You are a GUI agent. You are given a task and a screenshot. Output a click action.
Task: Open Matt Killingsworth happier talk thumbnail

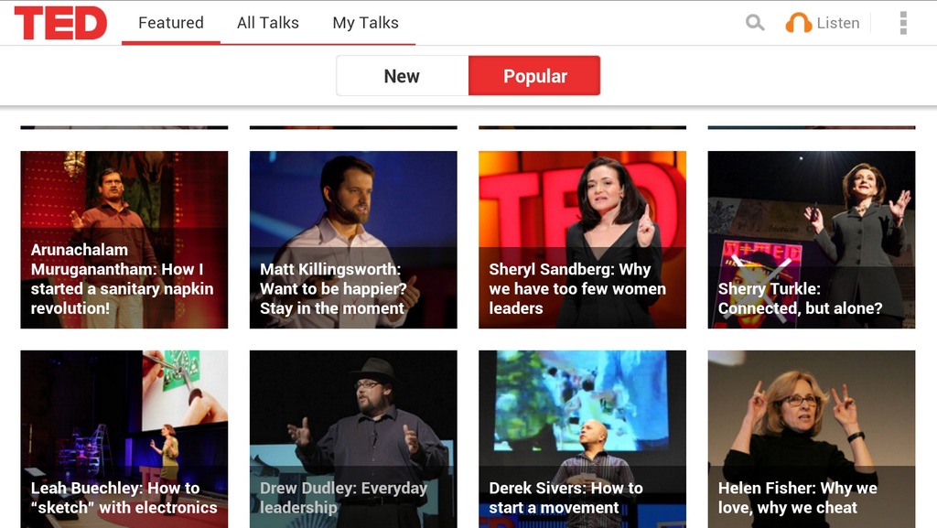(353, 240)
